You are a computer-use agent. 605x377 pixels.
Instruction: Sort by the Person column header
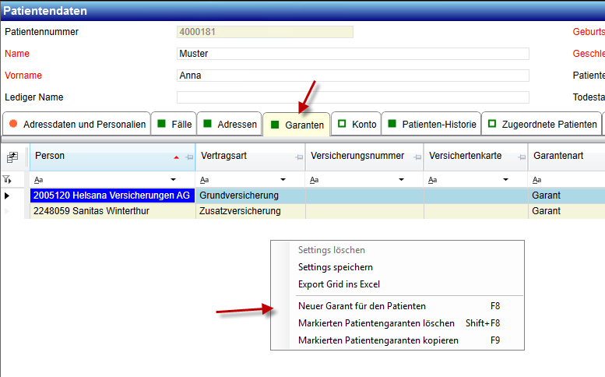(113, 157)
